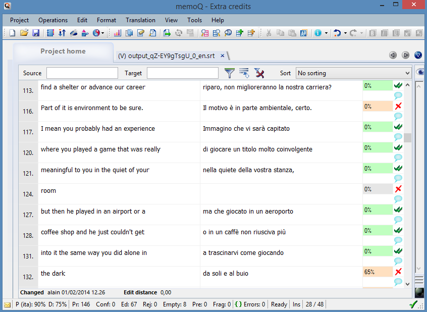
Task: Open the Project menu
Action: (x=19, y=20)
